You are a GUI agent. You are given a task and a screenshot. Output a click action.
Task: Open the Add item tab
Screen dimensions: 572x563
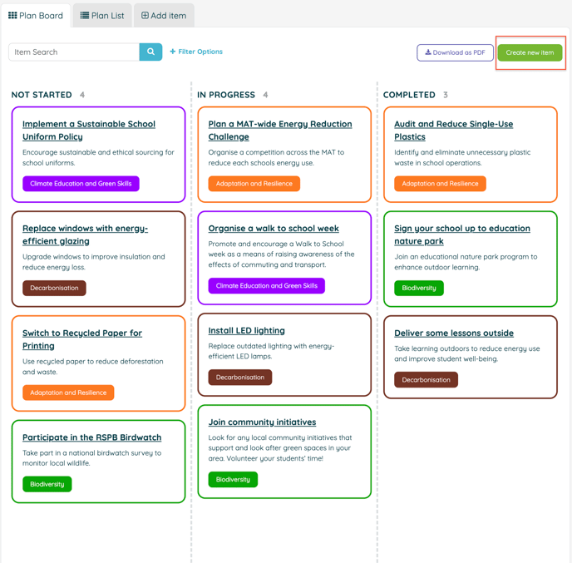pos(164,15)
